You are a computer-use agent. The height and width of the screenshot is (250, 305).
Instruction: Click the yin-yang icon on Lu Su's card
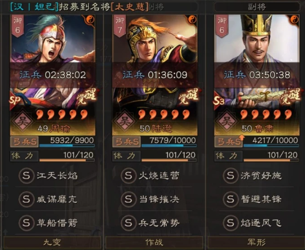tap(294, 20)
